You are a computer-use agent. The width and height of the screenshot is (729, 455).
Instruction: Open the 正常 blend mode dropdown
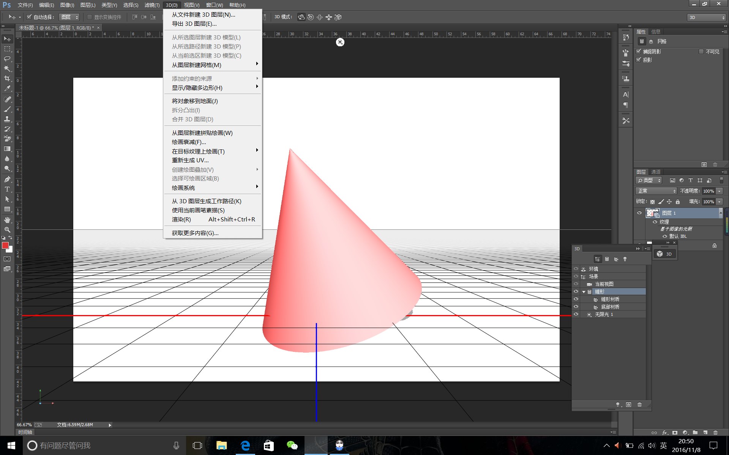coord(656,191)
